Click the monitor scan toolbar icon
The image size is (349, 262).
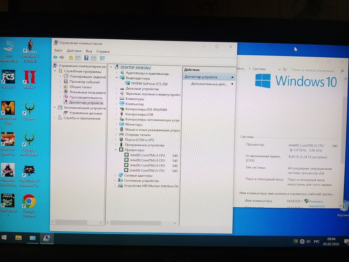click(102, 58)
